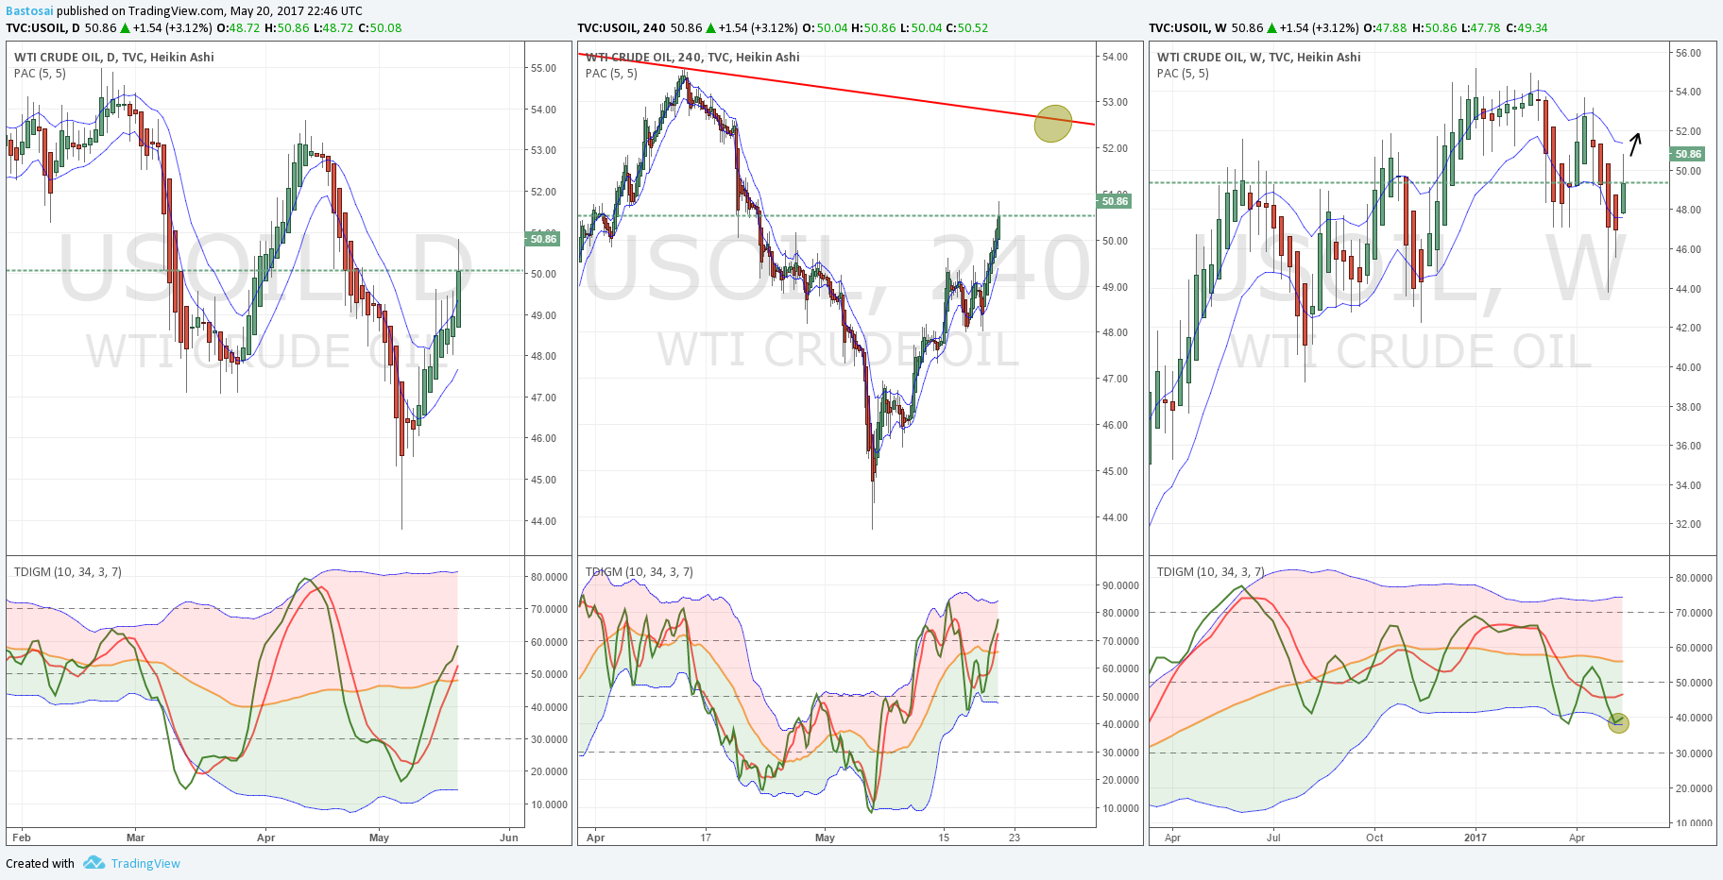This screenshot has height=880, width=1723.
Task: Click the red descending trendline on 240 chart
Action: (837, 90)
